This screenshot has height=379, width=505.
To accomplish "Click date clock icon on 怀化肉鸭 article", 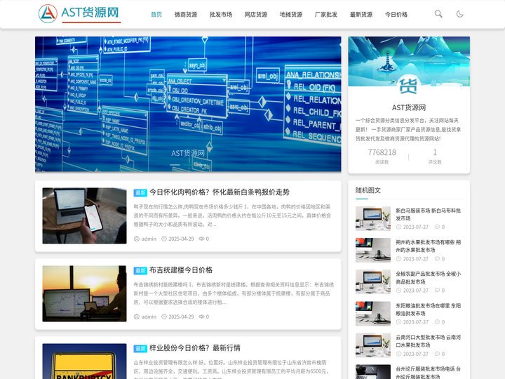I will [x=164, y=239].
